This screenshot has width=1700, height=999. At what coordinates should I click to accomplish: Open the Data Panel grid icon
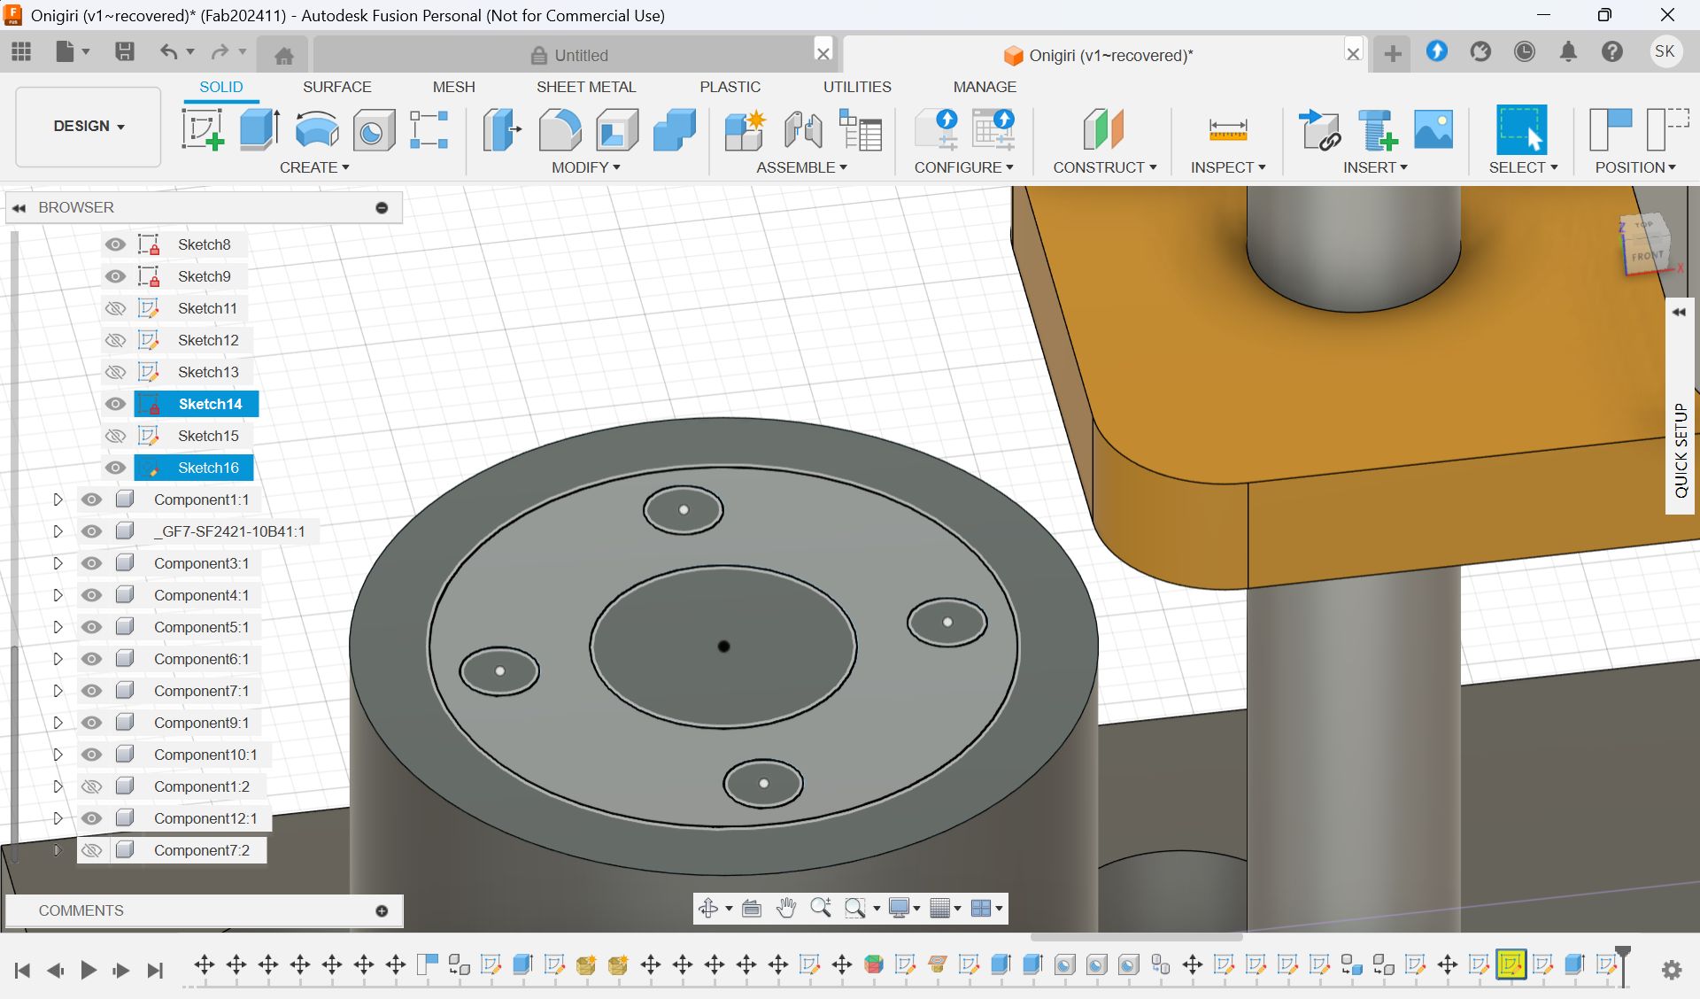click(x=21, y=51)
